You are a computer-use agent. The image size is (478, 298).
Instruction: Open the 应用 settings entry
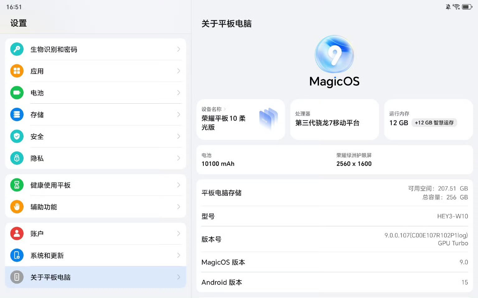pos(96,71)
